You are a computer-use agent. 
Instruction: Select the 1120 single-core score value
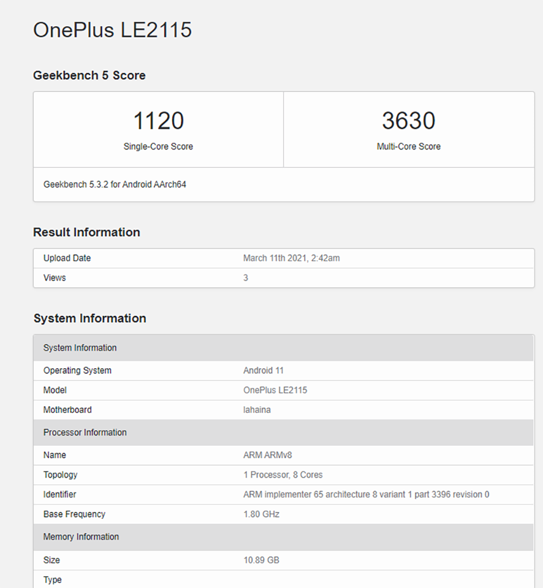click(158, 121)
